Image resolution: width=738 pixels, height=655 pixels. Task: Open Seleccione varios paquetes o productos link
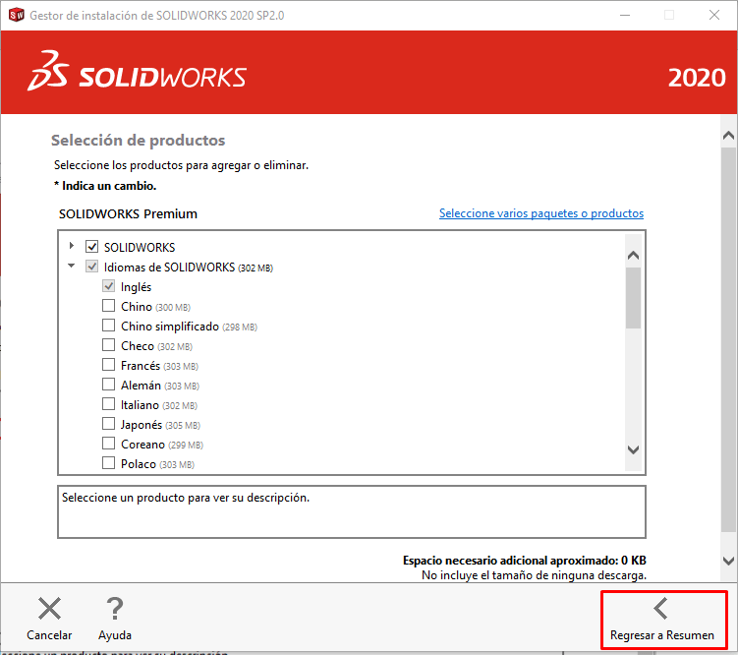coord(541,213)
